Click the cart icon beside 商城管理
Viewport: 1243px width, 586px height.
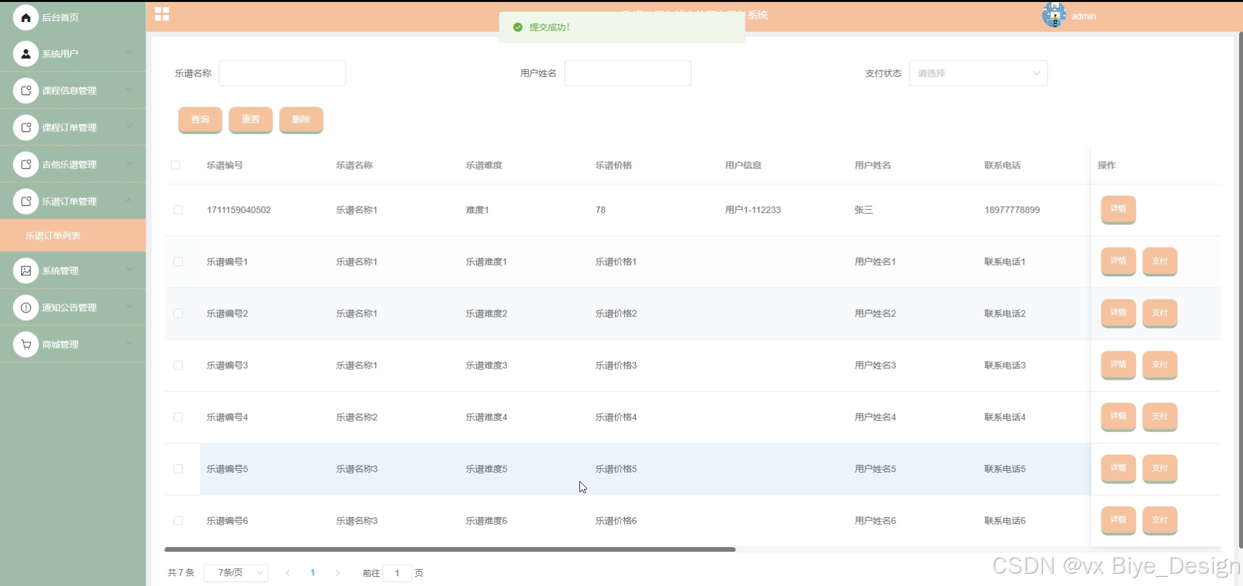pos(26,344)
